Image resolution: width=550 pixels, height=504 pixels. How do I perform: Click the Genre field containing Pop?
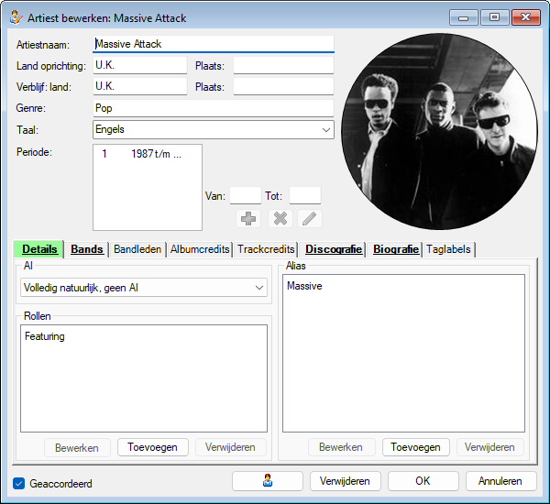click(214, 108)
